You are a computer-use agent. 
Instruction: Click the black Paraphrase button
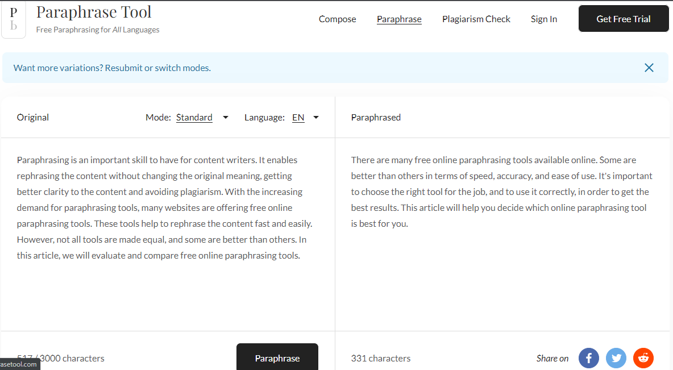pos(277,357)
